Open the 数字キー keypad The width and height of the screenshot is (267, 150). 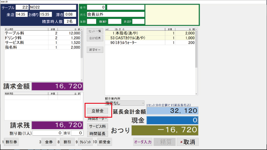tap(95, 50)
